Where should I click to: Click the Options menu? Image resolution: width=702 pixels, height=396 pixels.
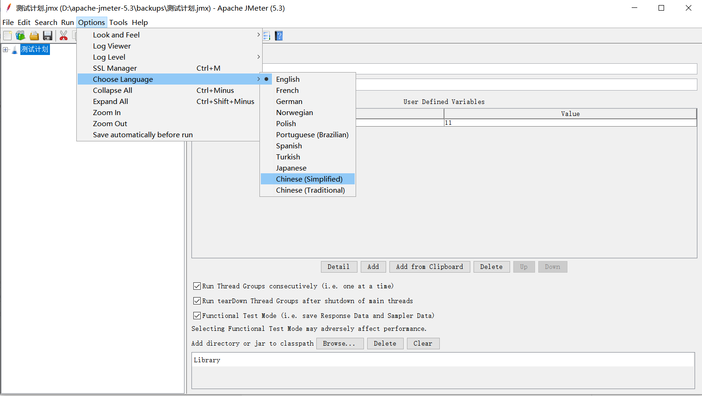pyautogui.click(x=92, y=22)
